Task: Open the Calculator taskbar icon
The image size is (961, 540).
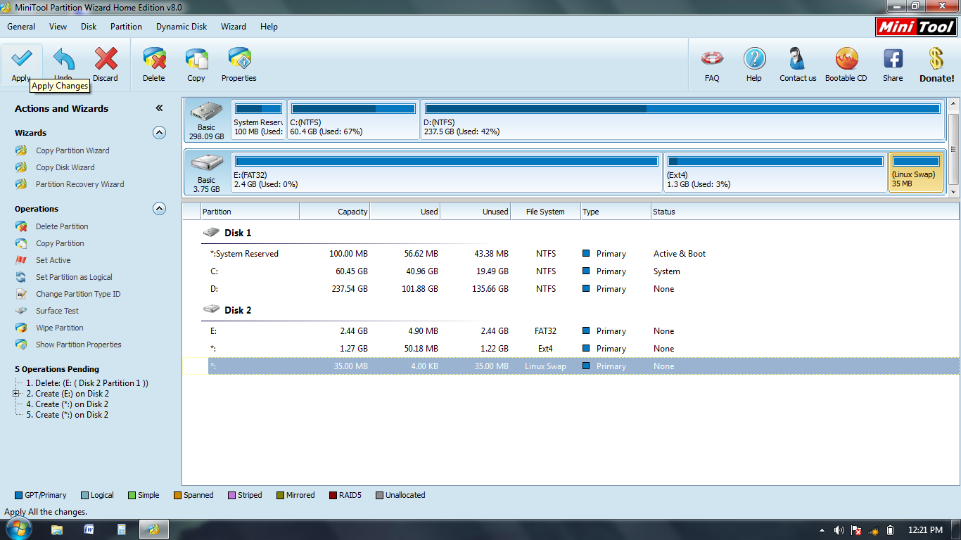Action: tap(122, 529)
